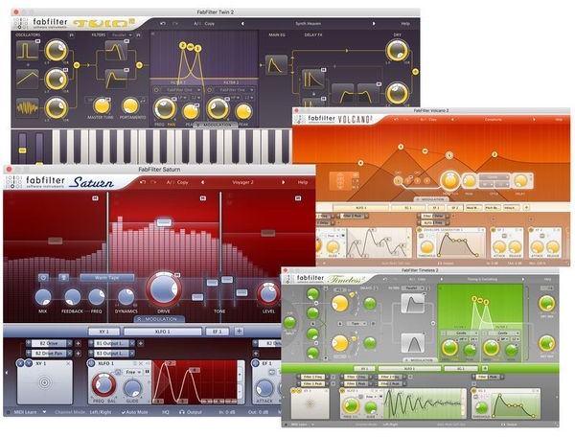The height and width of the screenshot is (437, 575).
Task: Click the Master Tune knob in Twin 2
Action: (x=102, y=106)
